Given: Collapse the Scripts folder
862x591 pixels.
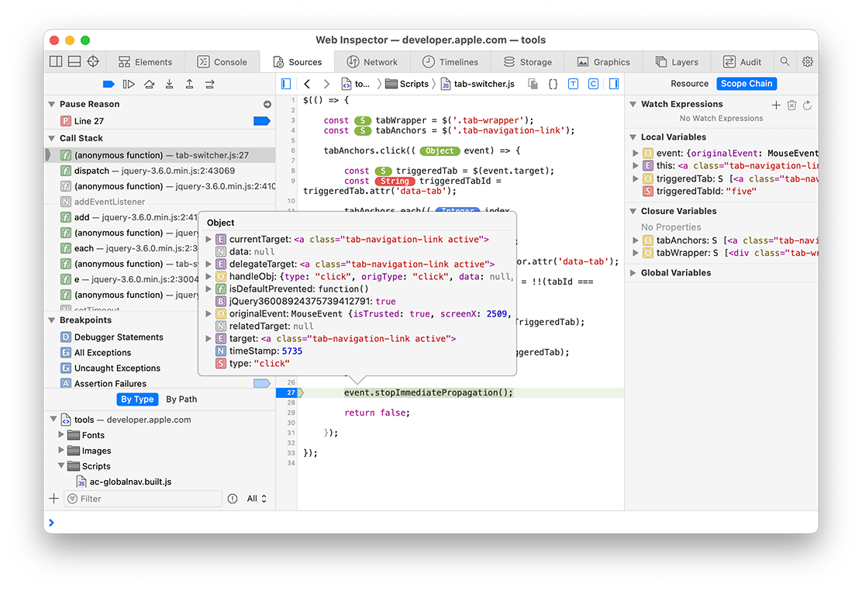Looking at the screenshot, I should tap(61, 465).
